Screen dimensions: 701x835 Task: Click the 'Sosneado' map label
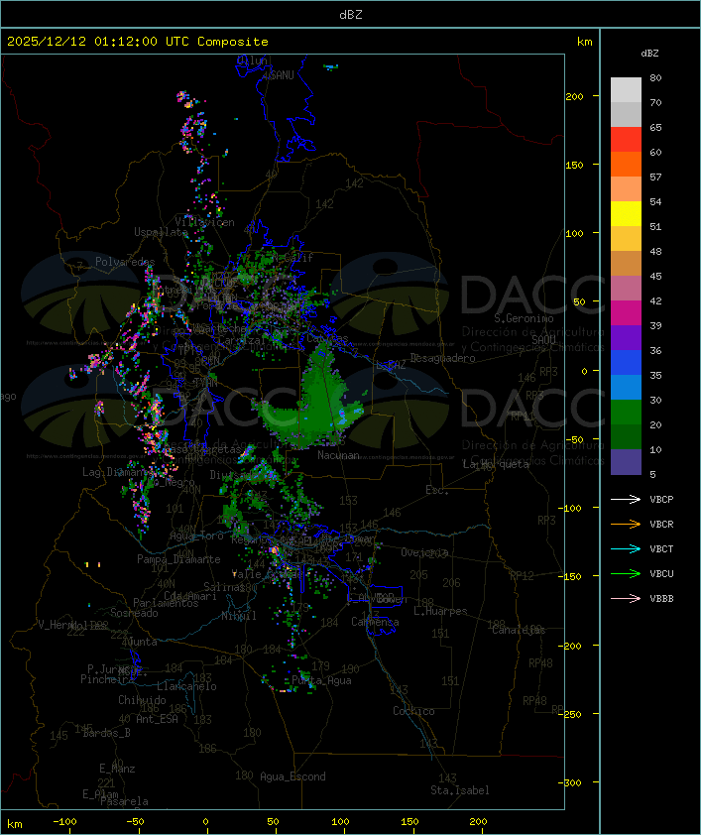[134, 613]
